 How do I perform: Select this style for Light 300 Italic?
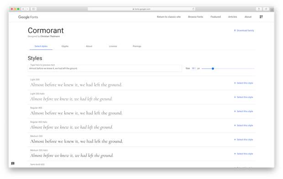[x=243, y=97]
